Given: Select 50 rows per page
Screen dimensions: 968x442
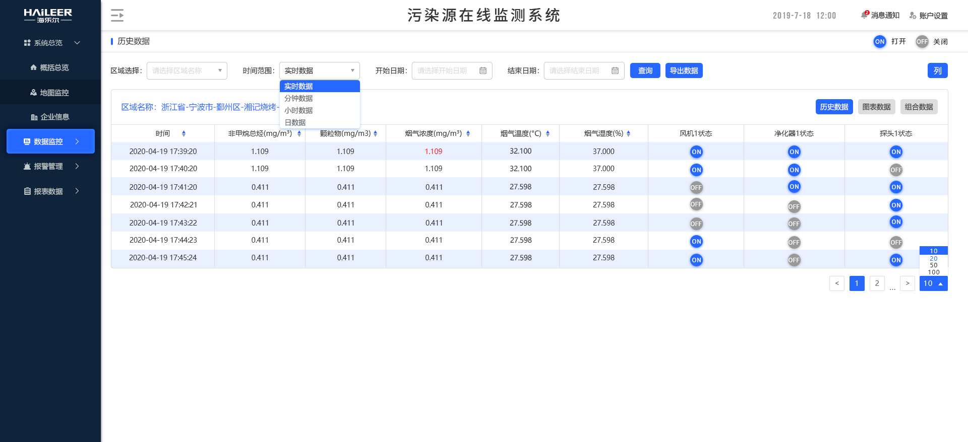Looking at the screenshot, I should click(934, 265).
